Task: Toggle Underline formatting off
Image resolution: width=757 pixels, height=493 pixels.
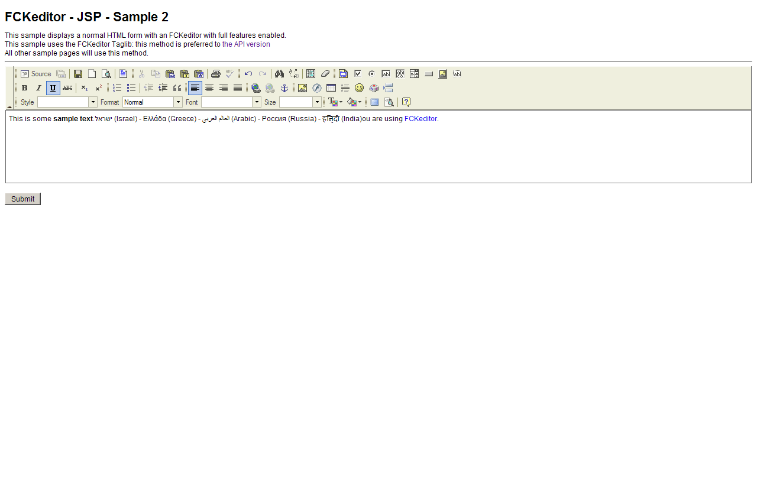Action: click(53, 88)
